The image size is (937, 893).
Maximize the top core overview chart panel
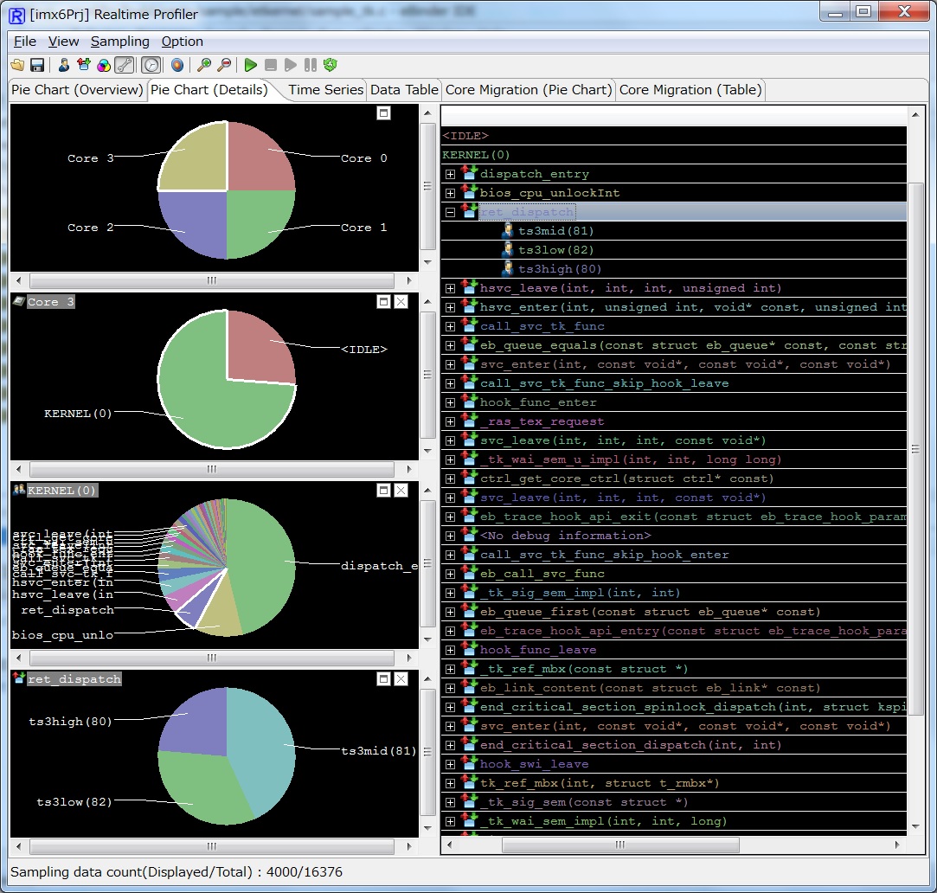(383, 113)
